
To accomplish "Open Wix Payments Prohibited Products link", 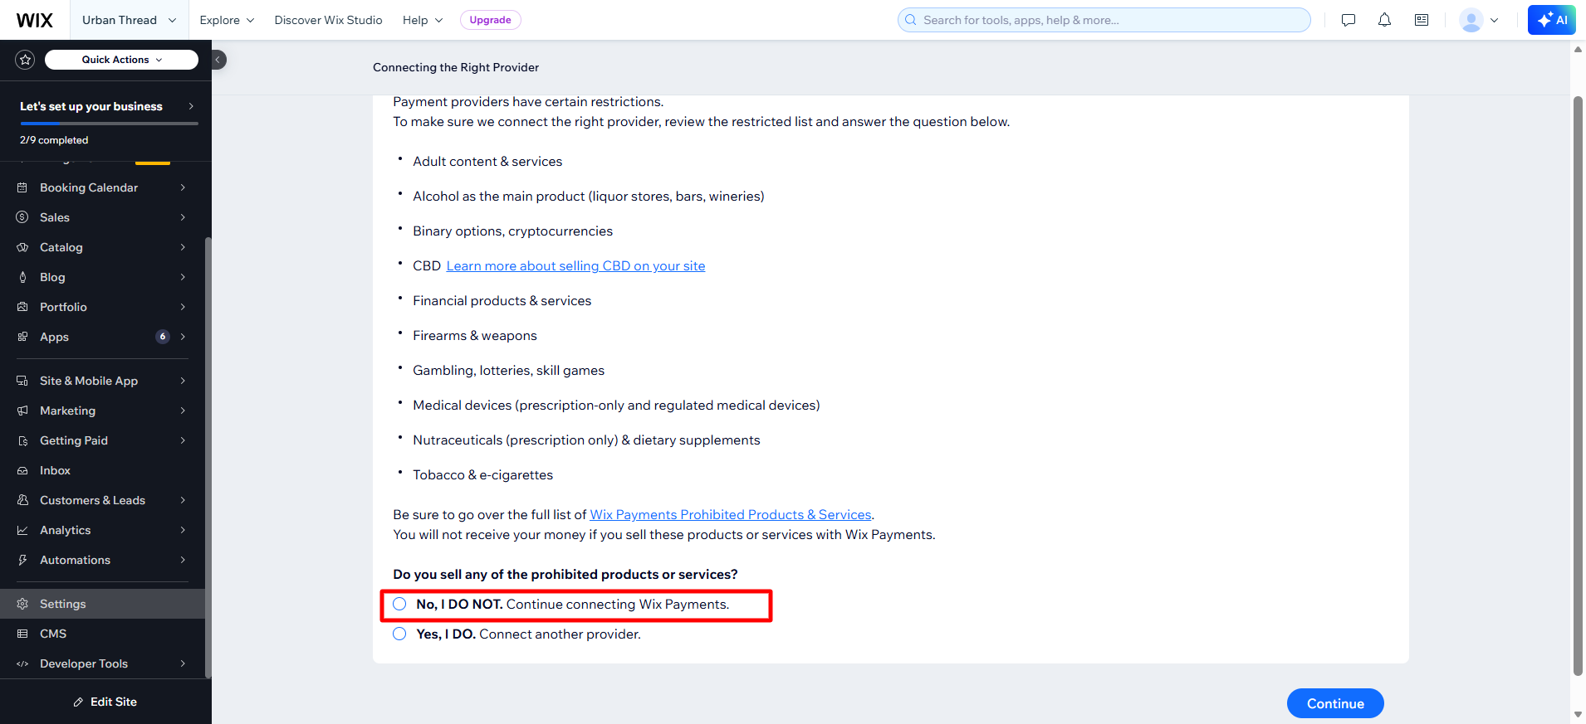I will [731, 514].
